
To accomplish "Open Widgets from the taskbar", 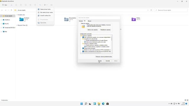I will click(94, 104).
